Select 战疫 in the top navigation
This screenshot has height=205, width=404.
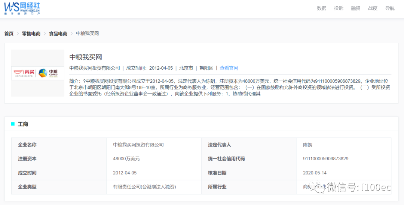(373, 8)
